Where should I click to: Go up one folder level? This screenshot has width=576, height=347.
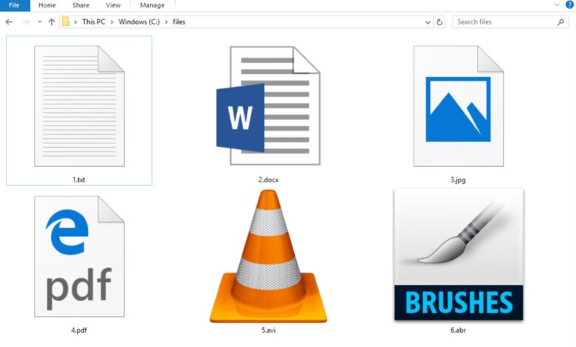pyautogui.click(x=52, y=22)
